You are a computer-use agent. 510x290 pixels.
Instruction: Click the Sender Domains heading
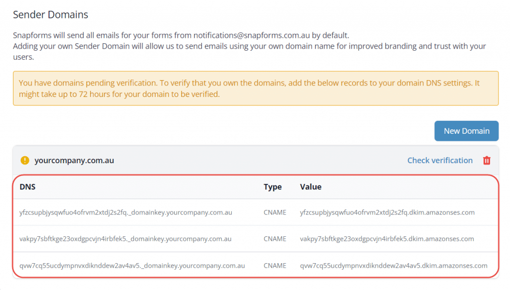coord(50,14)
